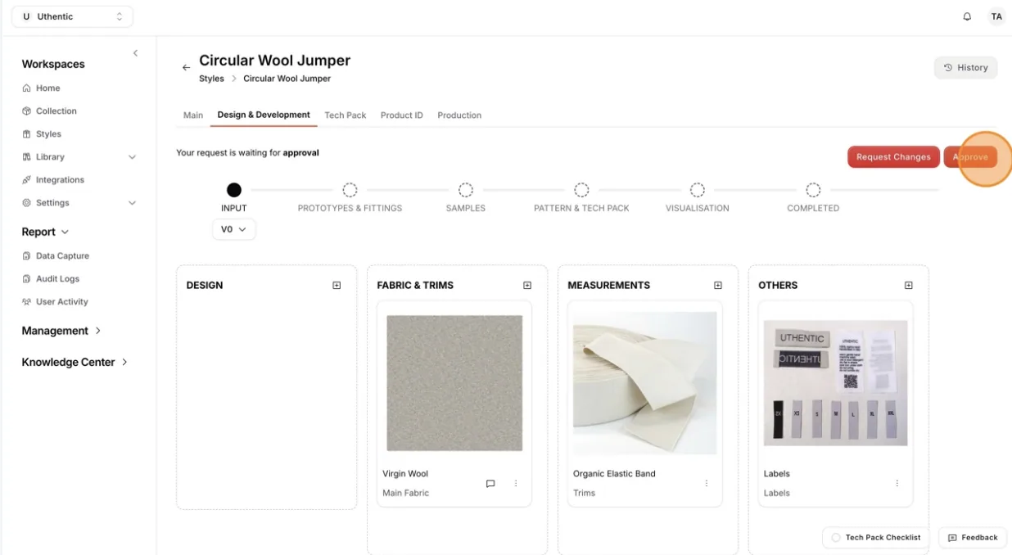Add an item to FABRIC & TRIMS column
The width and height of the screenshot is (1012, 555).
[x=527, y=286]
